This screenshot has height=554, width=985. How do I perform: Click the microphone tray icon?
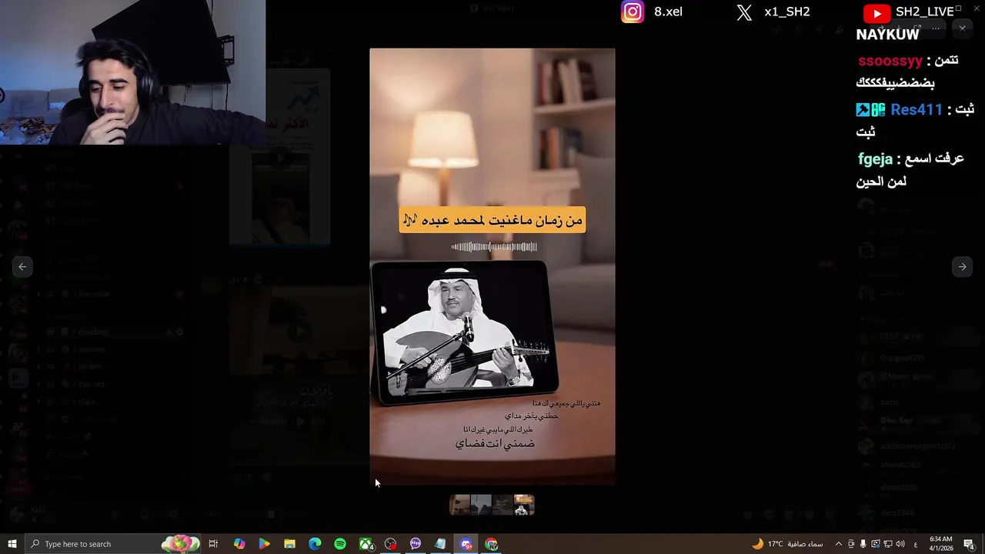[x=863, y=544]
